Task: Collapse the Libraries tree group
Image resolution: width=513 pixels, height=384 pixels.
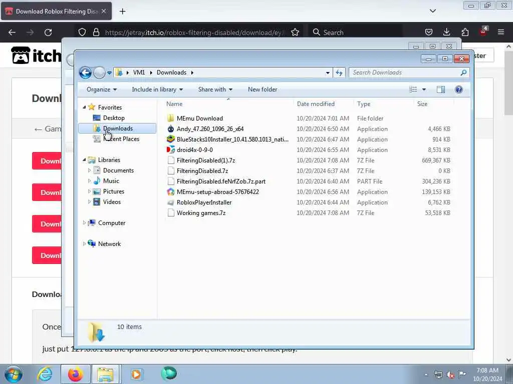Action: (x=84, y=159)
